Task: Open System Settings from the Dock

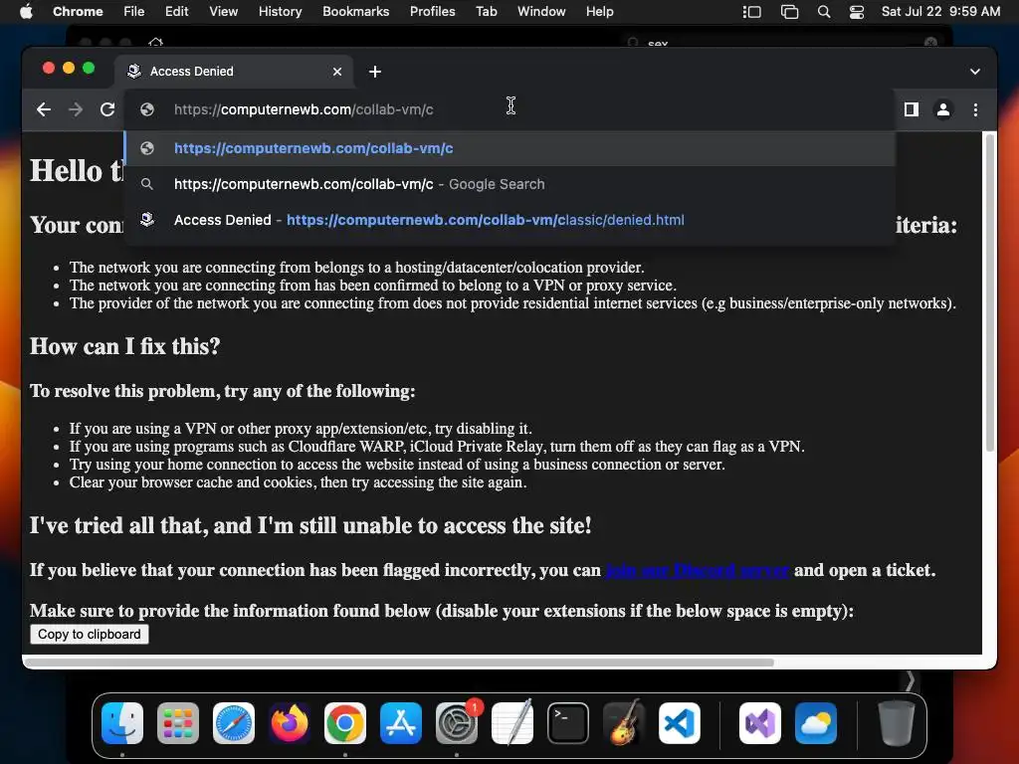Action: click(x=456, y=723)
